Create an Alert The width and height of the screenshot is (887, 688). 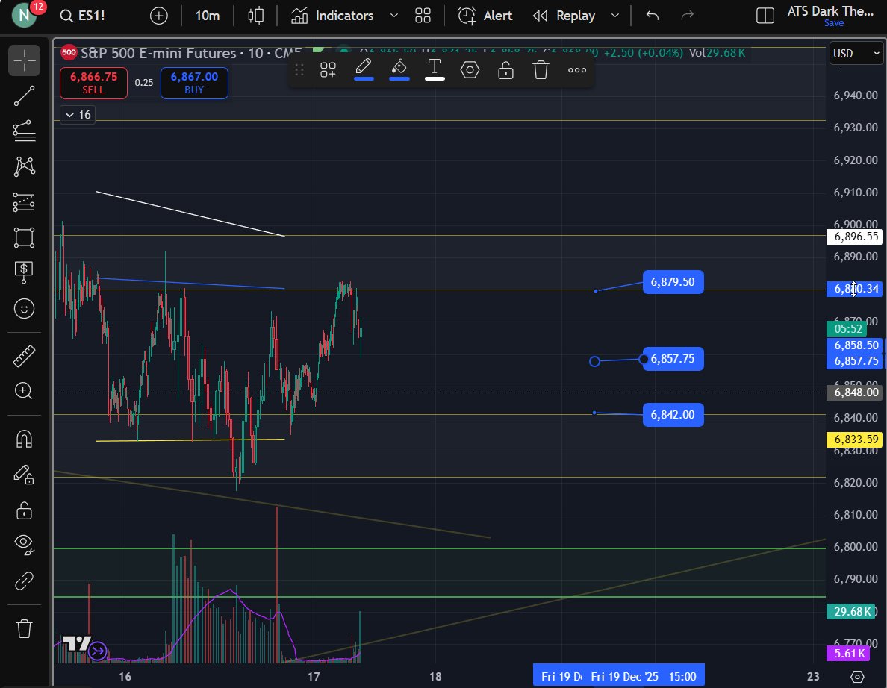tap(485, 16)
